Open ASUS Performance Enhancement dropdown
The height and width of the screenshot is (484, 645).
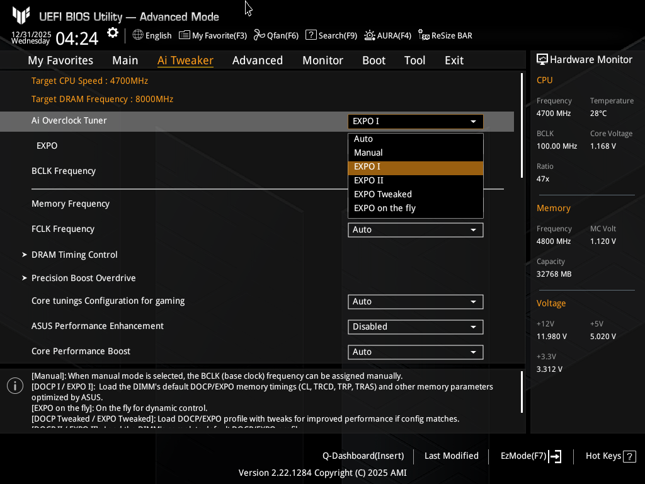click(x=415, y=326)
